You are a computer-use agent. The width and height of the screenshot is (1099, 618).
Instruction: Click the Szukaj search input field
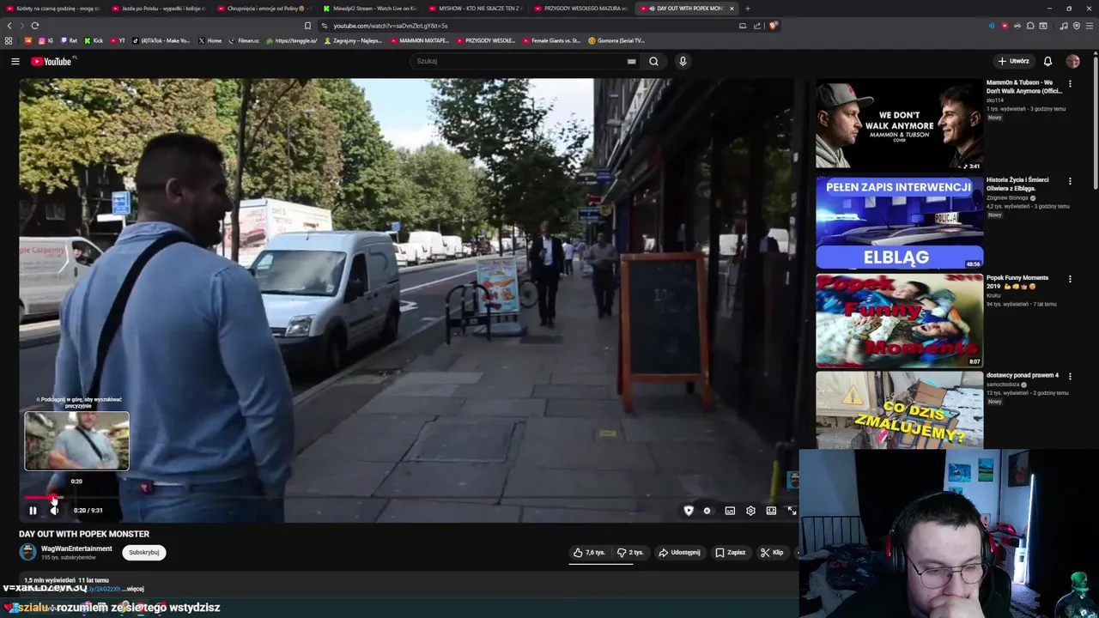(519, 61)
